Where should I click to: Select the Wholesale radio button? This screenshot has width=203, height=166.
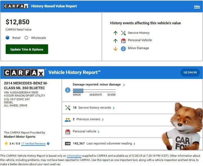click(x=26, y=38)
